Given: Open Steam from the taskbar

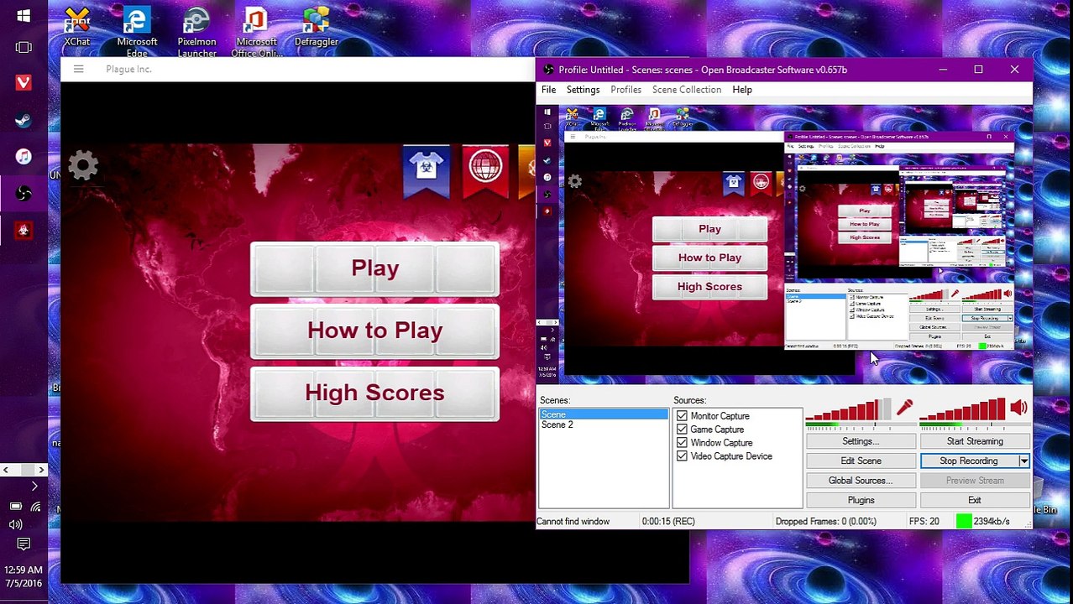Looking at the screenshot, I should click(x=24, y=120).
